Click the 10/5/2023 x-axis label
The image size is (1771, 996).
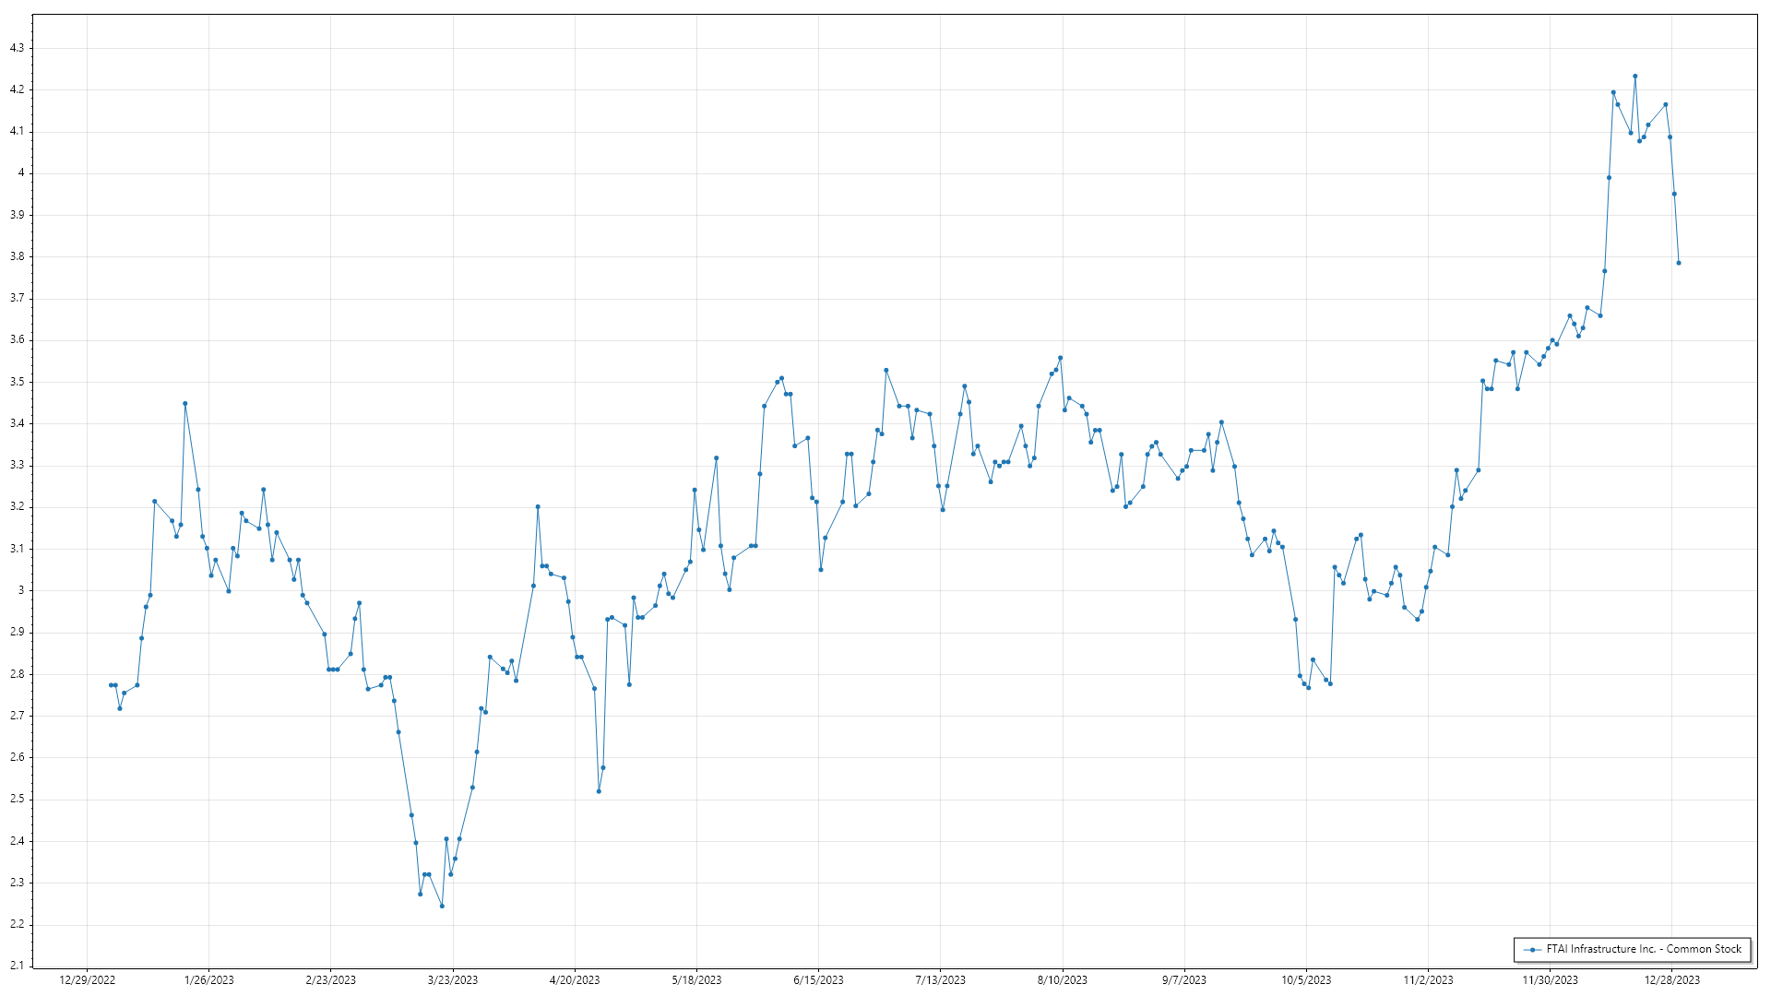pos(1306,980)
